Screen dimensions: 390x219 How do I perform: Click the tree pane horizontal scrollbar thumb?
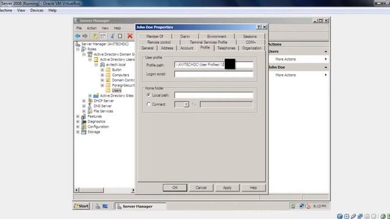[91, 190]
